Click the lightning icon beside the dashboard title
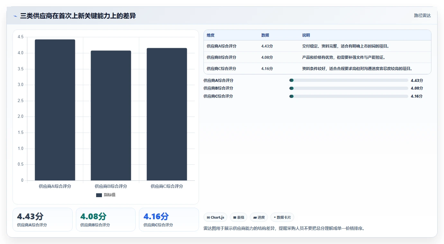The width and height of the screenshot is (444, 244). tap(15, 16)
